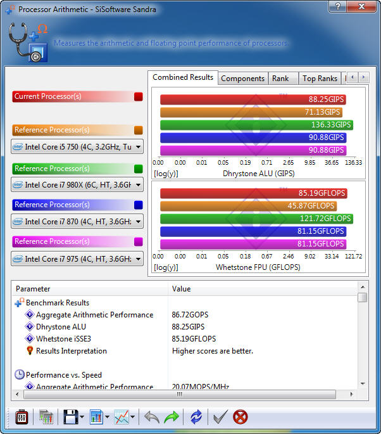Click the Benchmark Results row icon
381x434 pixels.
coord(20,302)
